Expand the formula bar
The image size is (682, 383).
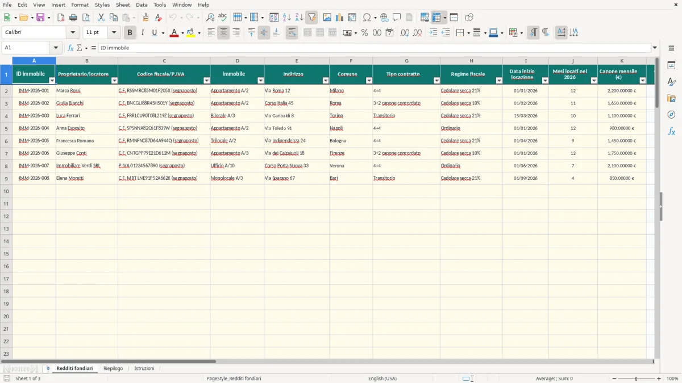[x=655, y=48]
